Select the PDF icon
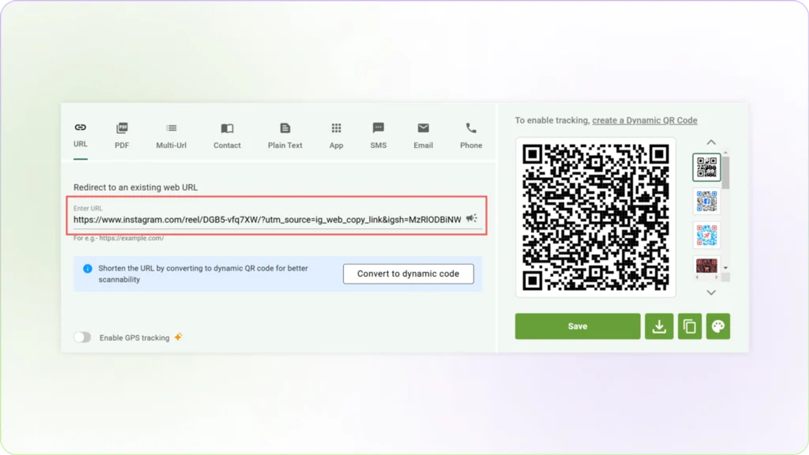809x455 pixels. [122, 128]
